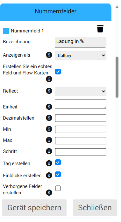Open the empty Reflect dropdown
Image resolution: width=121 pixels, height=222 pixels.
(81, 91)
